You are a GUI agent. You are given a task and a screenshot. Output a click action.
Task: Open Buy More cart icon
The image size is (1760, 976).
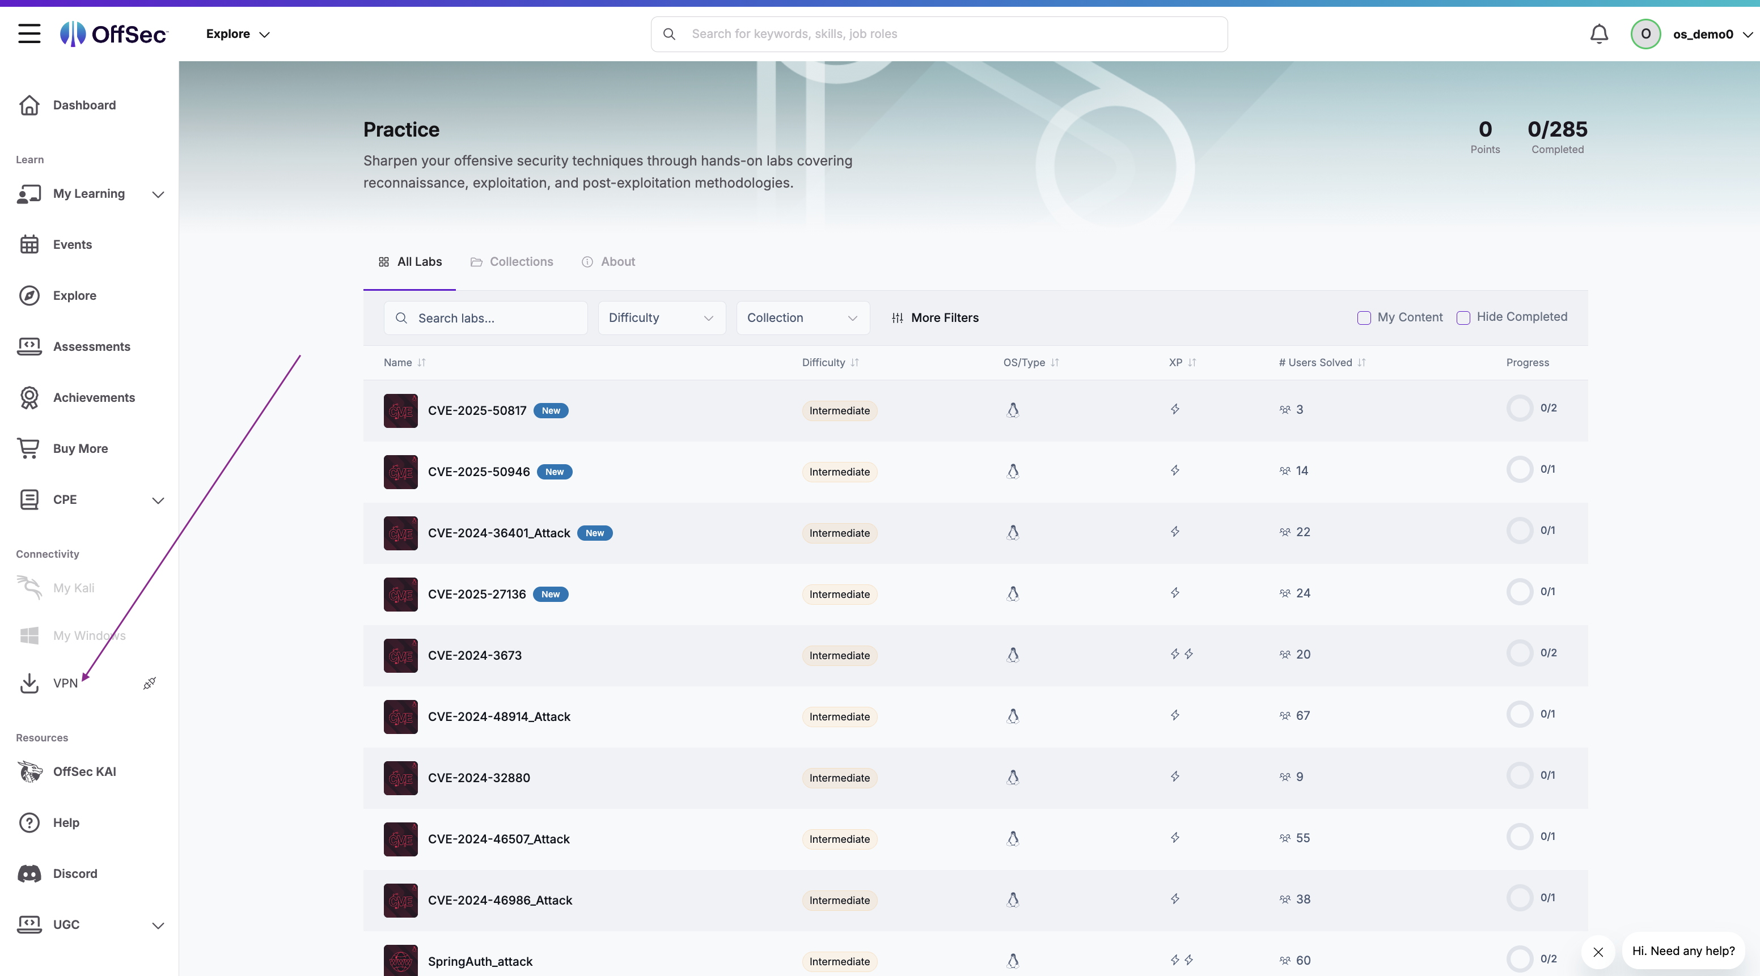29,449
